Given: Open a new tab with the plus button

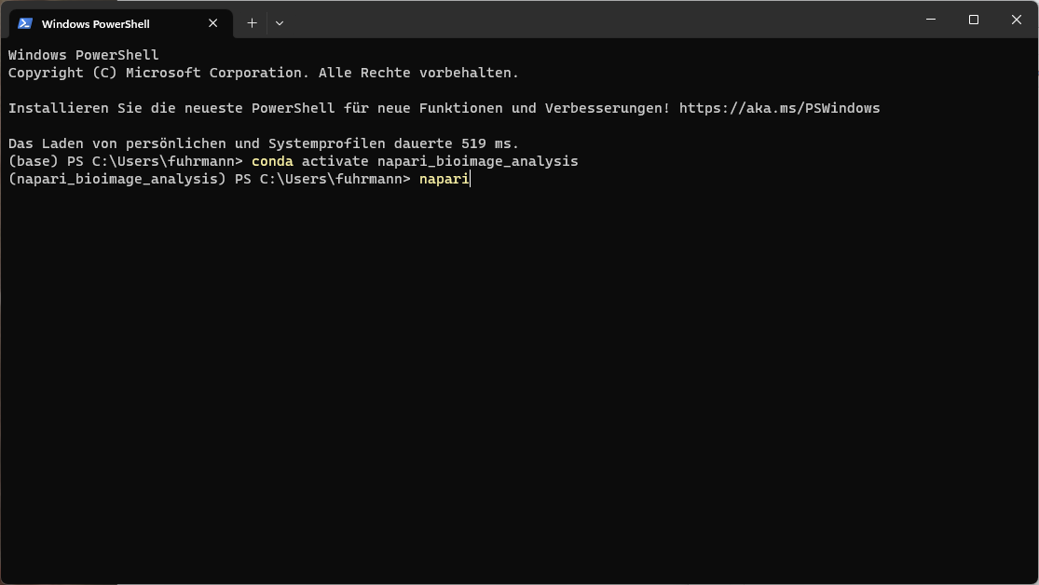Looking at the screenshot, I should tap(252, 23).
